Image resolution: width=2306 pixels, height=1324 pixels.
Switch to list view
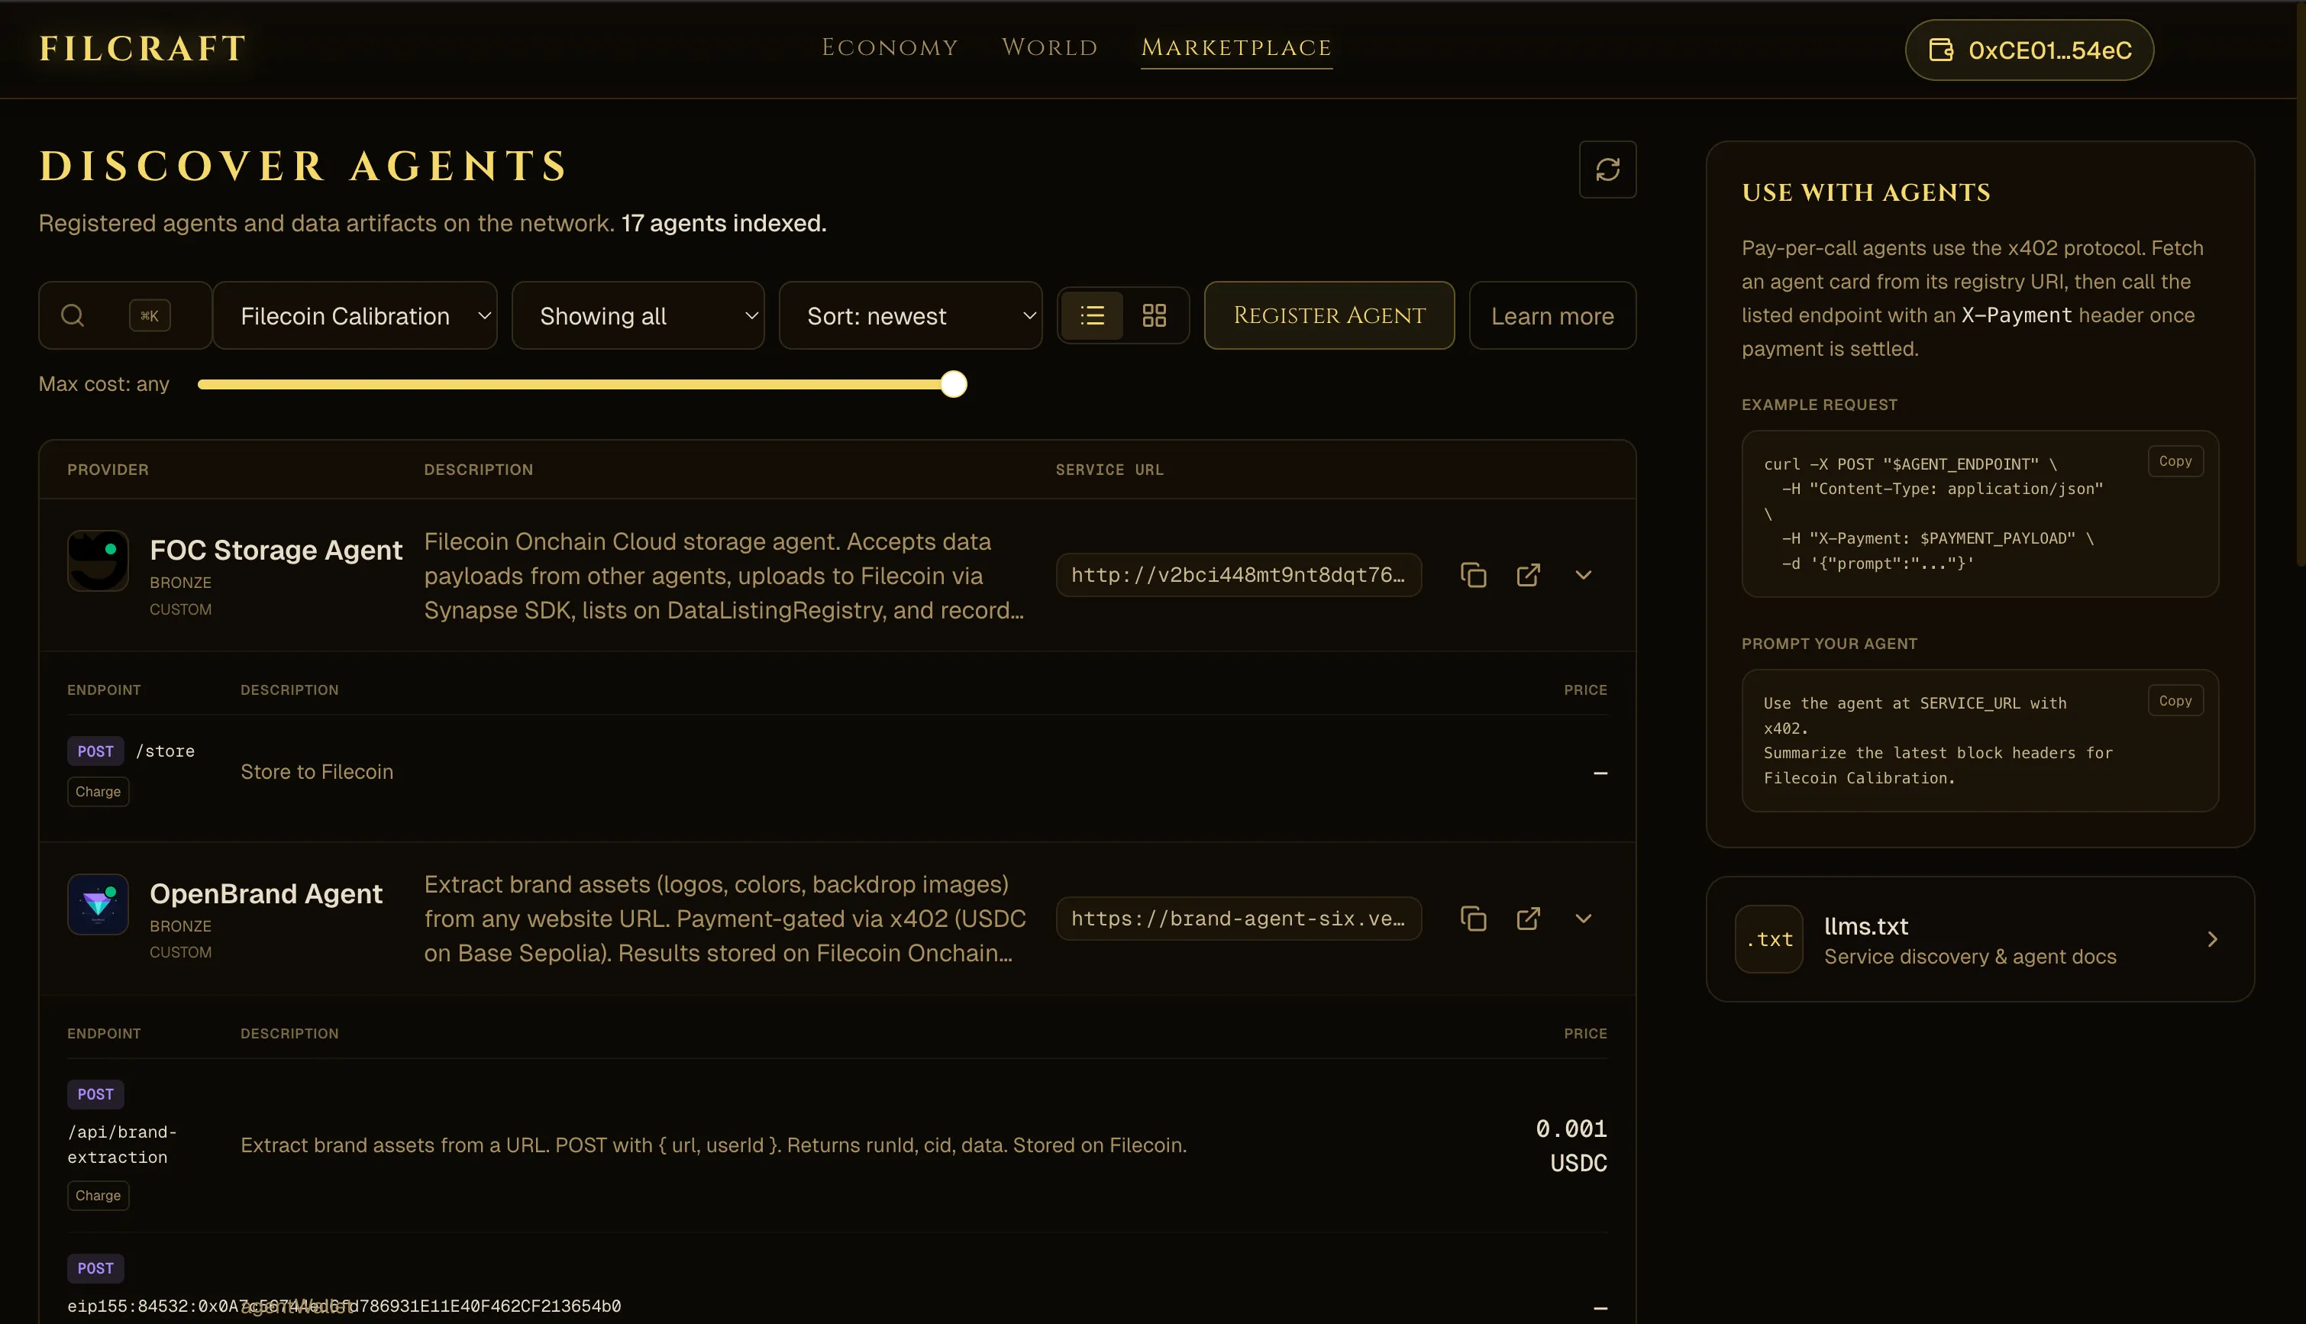point(1092,315)
